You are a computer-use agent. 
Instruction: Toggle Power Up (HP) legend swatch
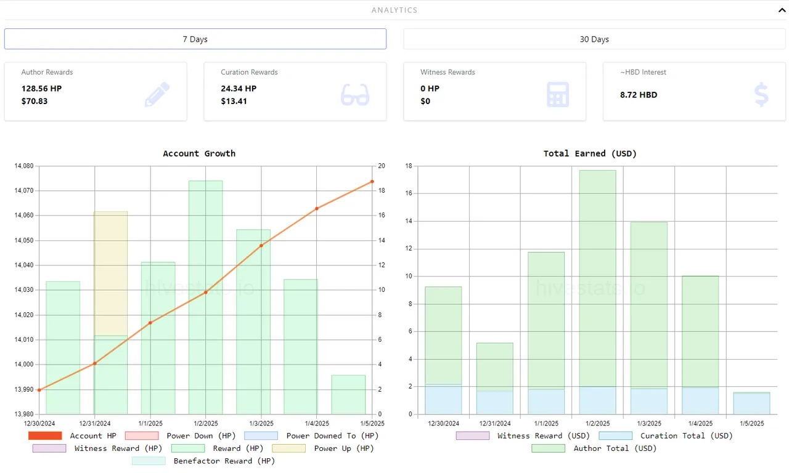pyautogui.click(x=289, y=448)
